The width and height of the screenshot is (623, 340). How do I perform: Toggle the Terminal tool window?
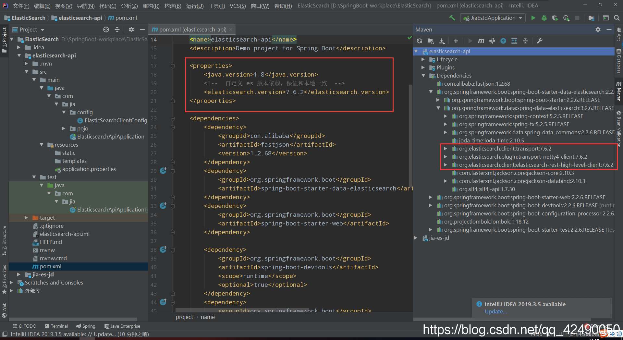(56, 326)
